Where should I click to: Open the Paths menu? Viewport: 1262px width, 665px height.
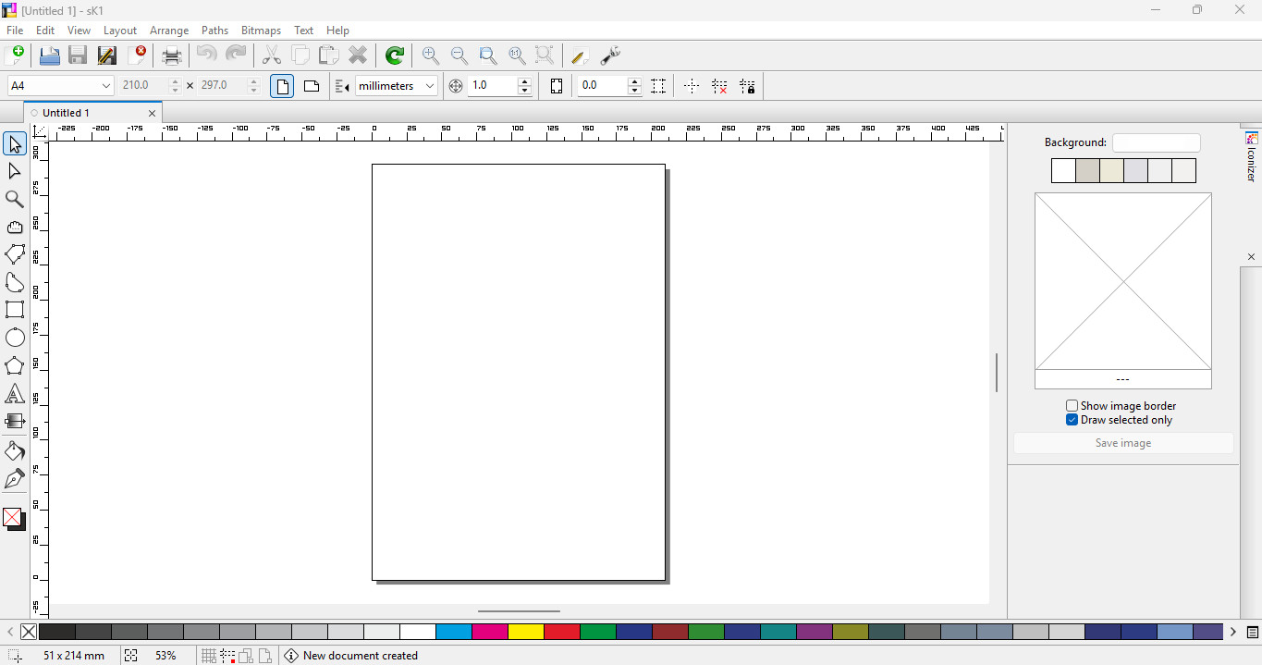click(x=214, y=31)
